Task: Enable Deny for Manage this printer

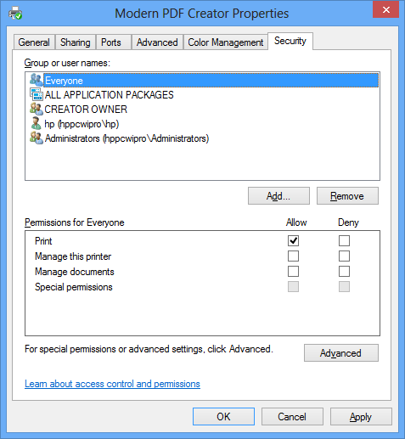Action: point(344,256)
